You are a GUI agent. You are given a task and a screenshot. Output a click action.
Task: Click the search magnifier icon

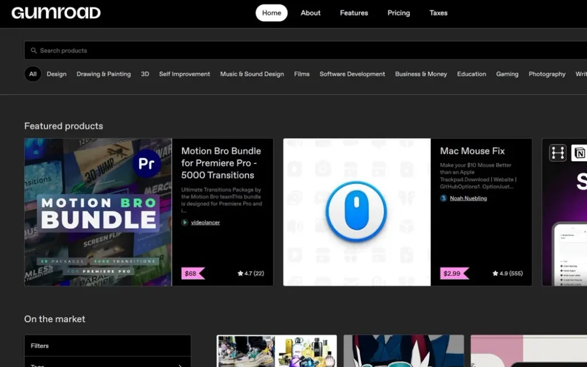(x=34, y=50)
